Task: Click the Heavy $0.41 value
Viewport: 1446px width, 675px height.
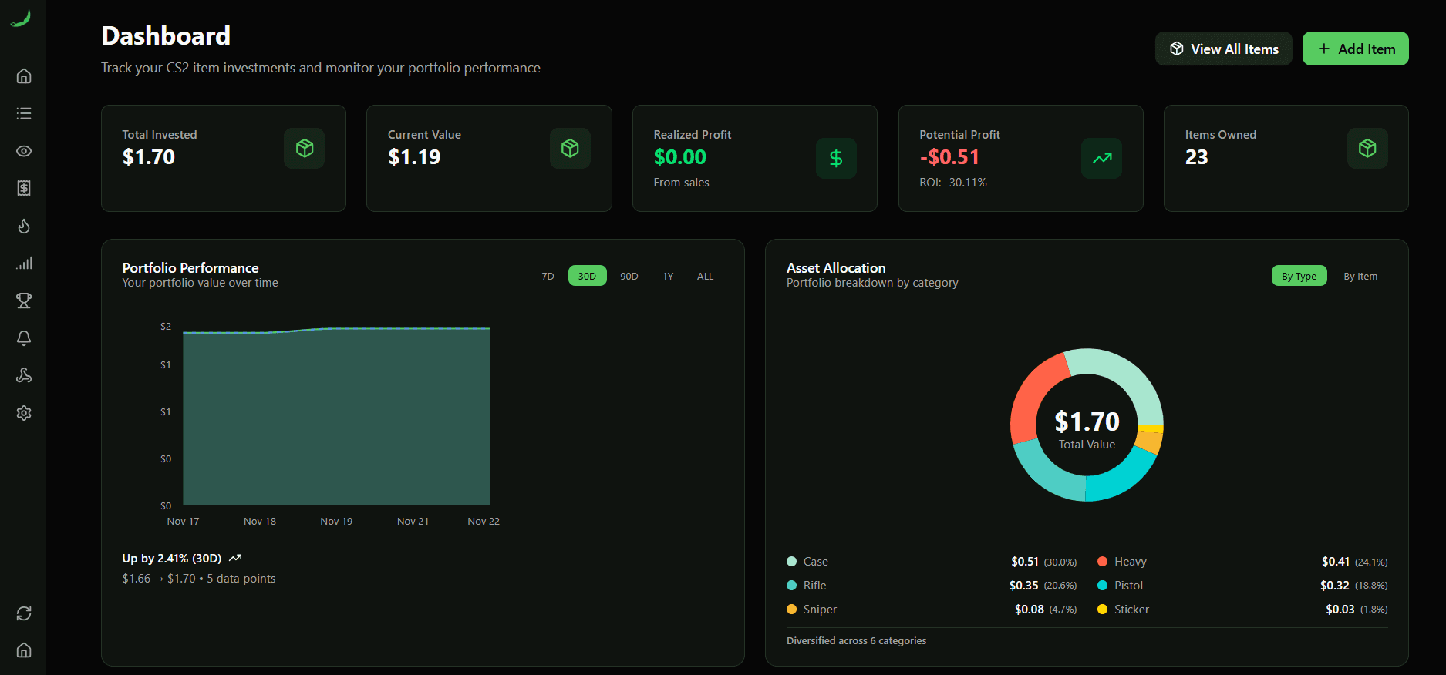Action: [1336, 562]
